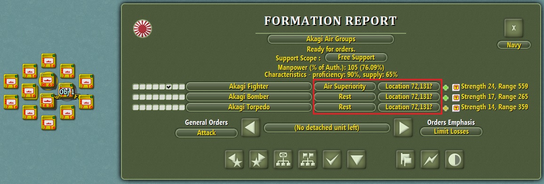Screen dimensions: 544x184
Task: Click the proficiency 90%, supply 65% line
Action: pyautogui.click(x=331, y=75)
